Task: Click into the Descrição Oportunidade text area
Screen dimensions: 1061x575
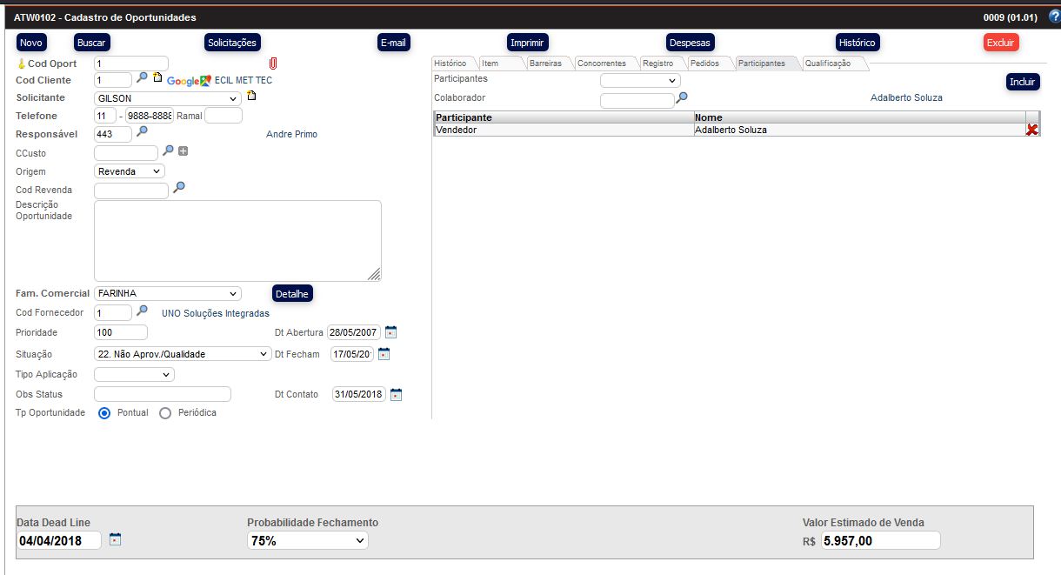Action: coord(237,241)
